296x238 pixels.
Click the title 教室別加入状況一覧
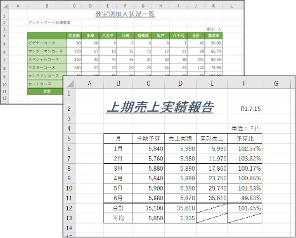[125, 14]
